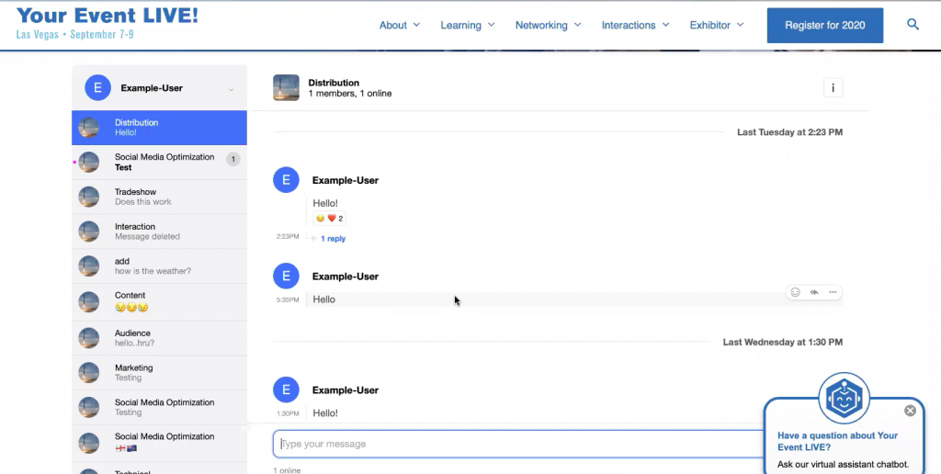The width and height of the screenshot is (941, 474).
Task: Open Social Media Optimization channel with Test
Action: (159, 162)
